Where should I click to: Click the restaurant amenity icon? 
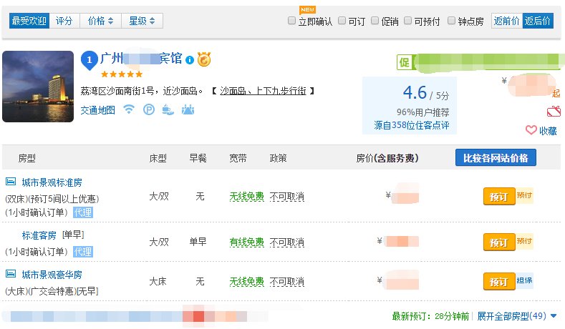tap(168, 109)
